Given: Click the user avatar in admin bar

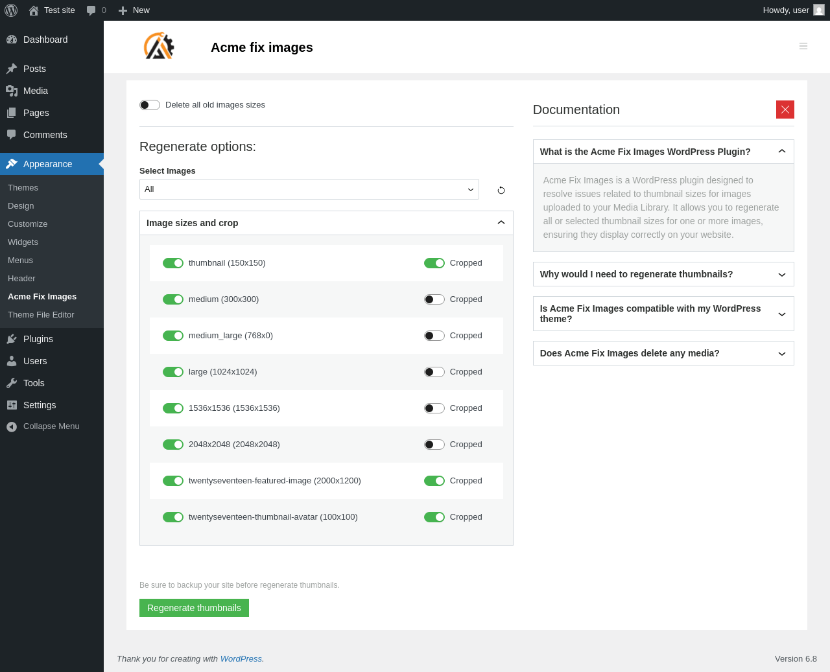Looking at the screenshot, I should 819,10.
